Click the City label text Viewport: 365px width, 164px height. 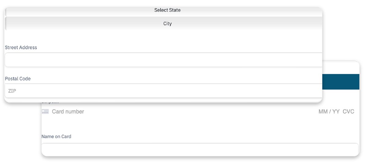(x=167, y=24)
